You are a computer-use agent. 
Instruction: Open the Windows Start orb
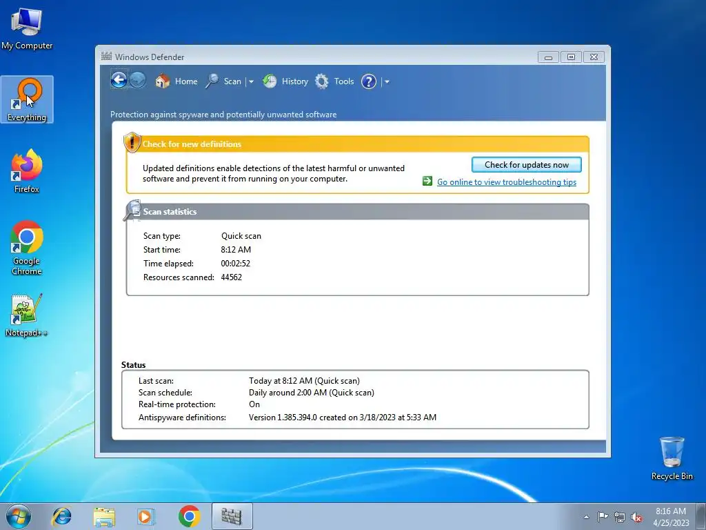pos(19,516)
